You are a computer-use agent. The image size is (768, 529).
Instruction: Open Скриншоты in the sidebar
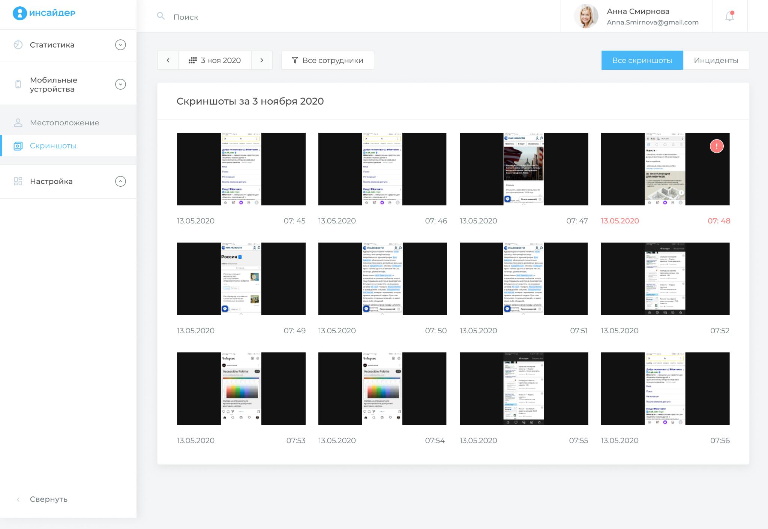click(53, 146)
